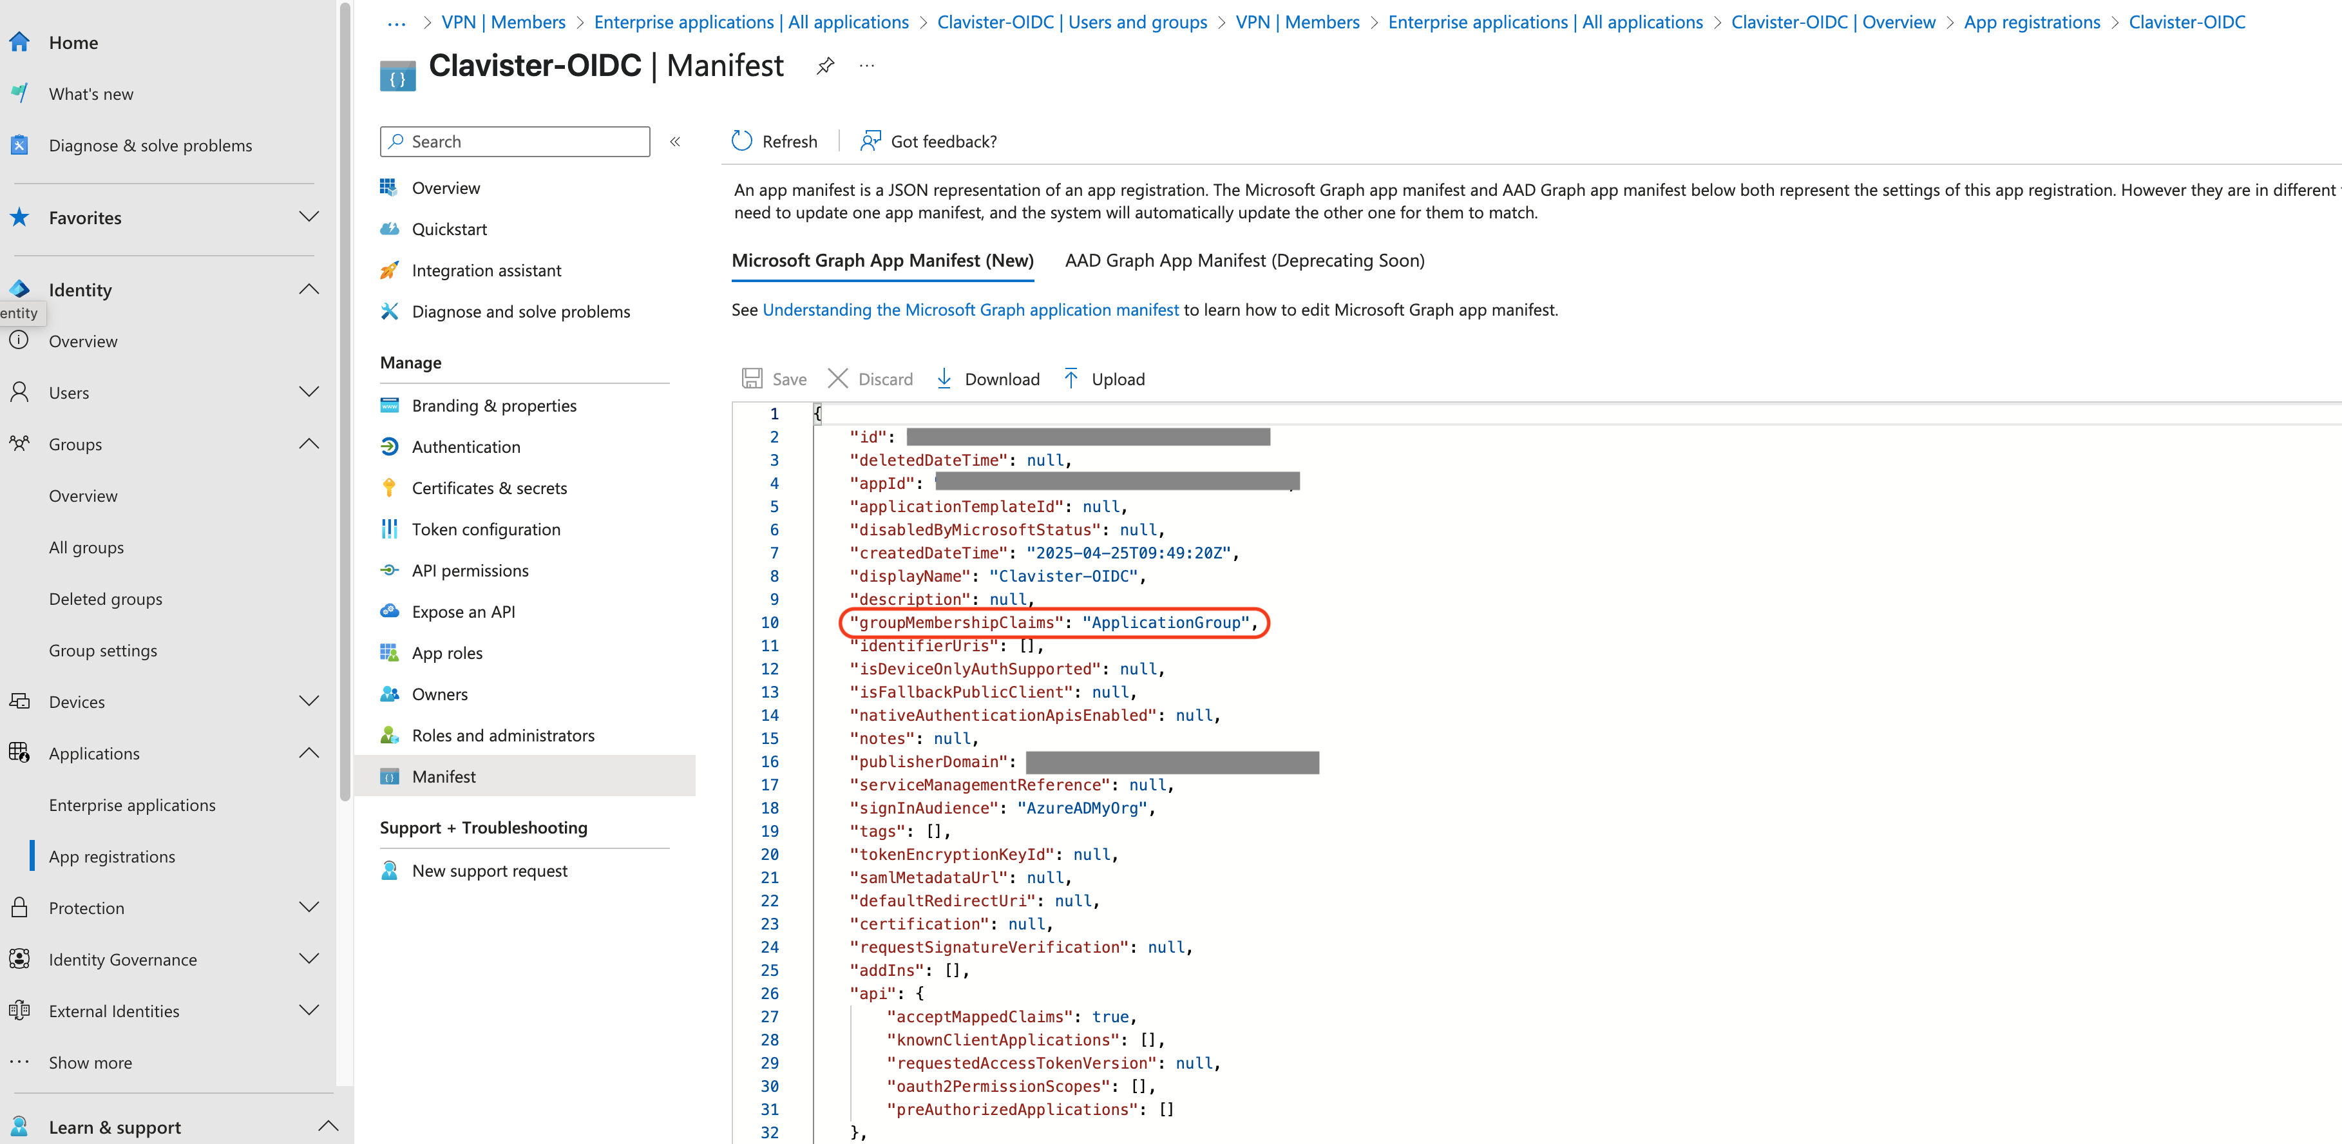The width and height of the screenshot is (2342, 1144).
Task: Expand the Devices section chevron
Action: [309, 701]
